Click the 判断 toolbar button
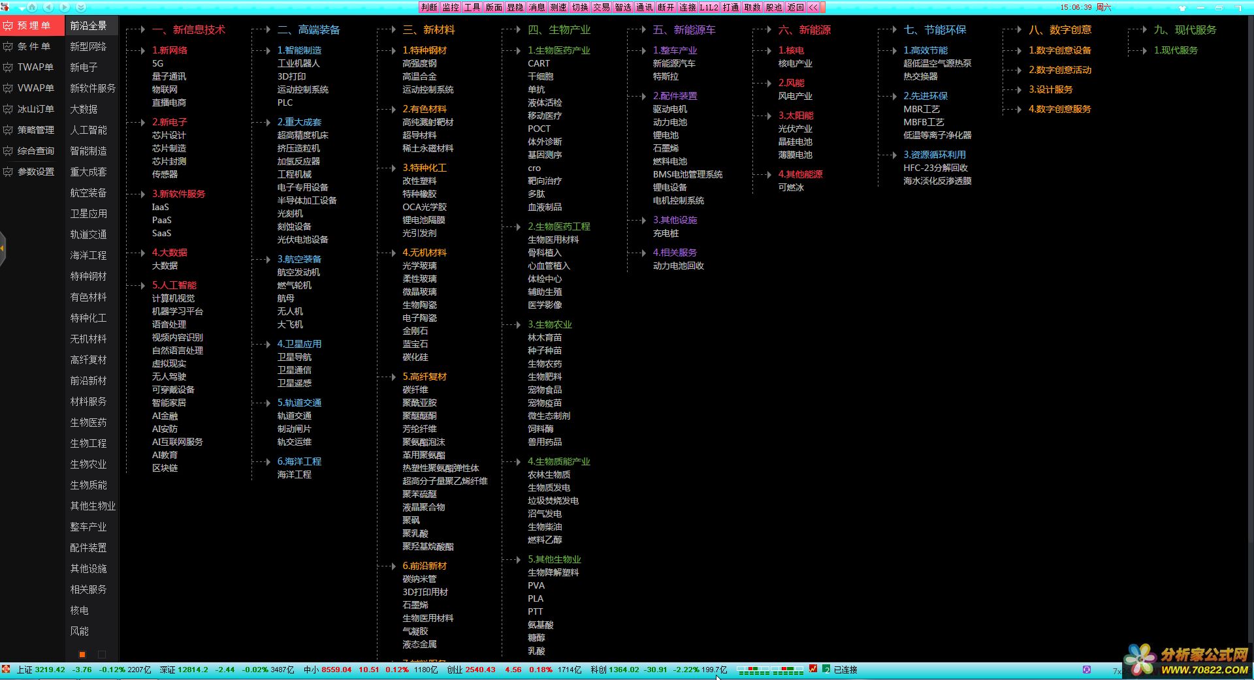This screenshot has width=1254, height=680. click(x=429, y=7)
